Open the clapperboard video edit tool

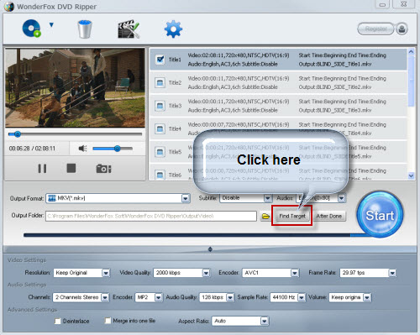click(129, 29)
